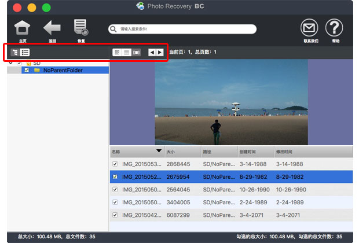Image resolution: width=359 pixels, height=243 pixels.
Task: Click into the search condition field
Action: 182,29
